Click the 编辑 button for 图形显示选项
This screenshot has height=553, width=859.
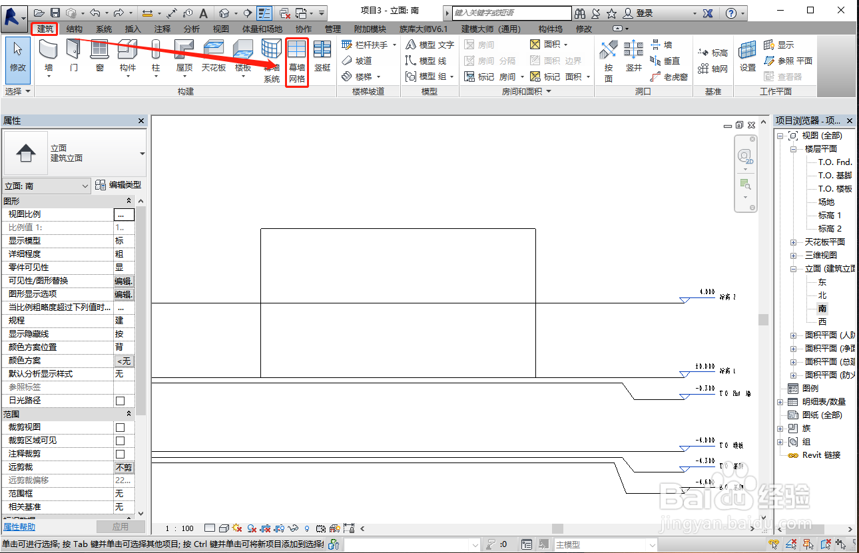124,294
